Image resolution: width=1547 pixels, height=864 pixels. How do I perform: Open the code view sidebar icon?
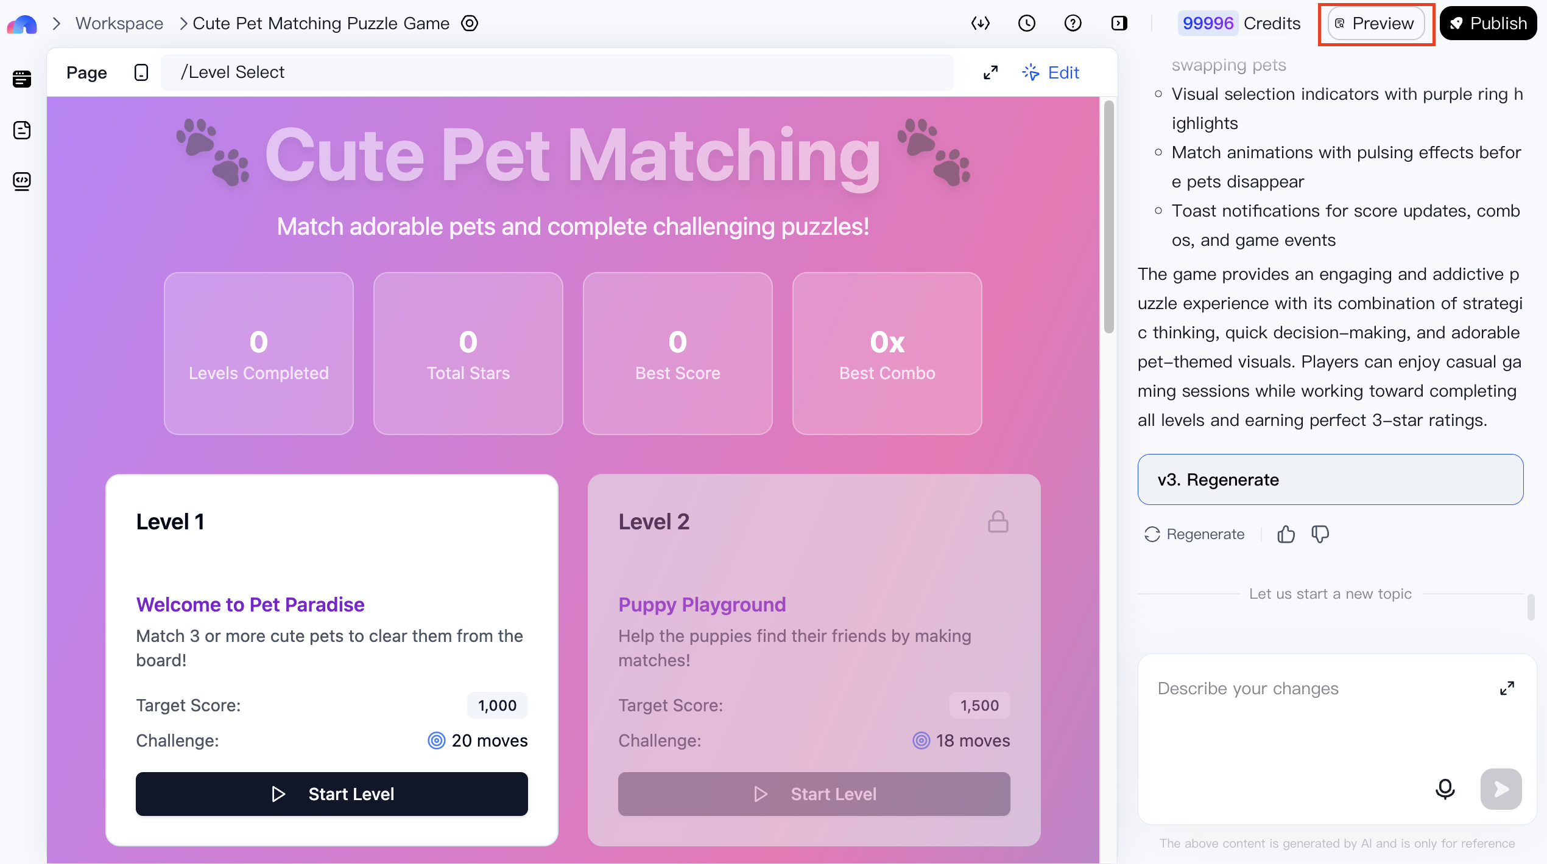[22, 181]
